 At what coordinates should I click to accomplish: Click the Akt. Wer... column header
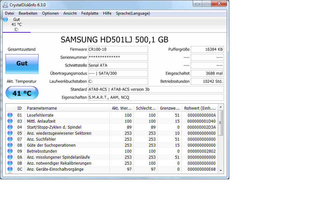121,108
